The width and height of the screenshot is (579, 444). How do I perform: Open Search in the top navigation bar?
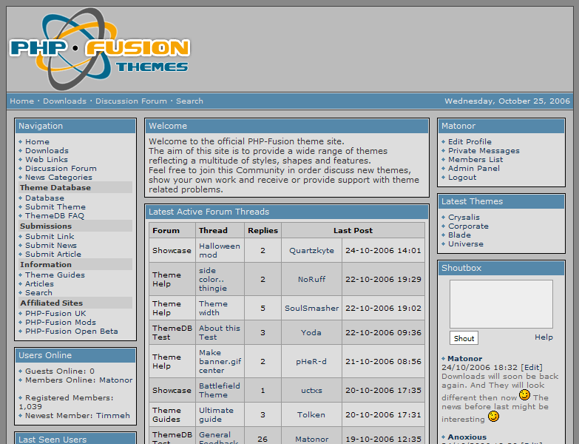(189, 101)
